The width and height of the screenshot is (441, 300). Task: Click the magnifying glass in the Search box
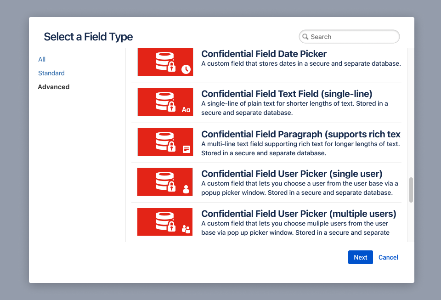pyautogui.click(x=305, y=36)
